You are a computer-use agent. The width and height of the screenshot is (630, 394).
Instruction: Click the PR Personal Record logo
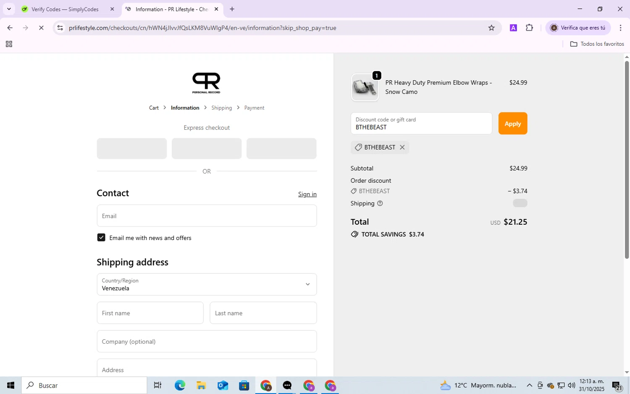pyautogui.click(x=206, y=83)
